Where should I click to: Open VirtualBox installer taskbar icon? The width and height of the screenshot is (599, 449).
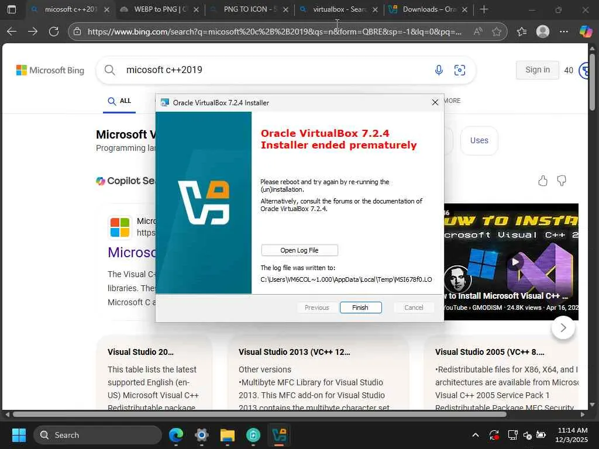pyautogui.click(x=279, y=435)
